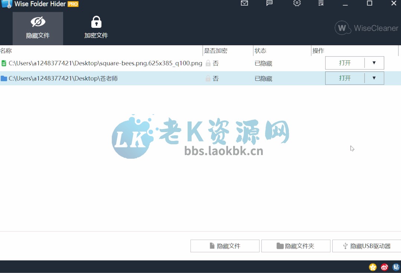Sort by 是否加密 column header
The width and height of the screenshot is (401, 273).
click(x=228, y=50)
